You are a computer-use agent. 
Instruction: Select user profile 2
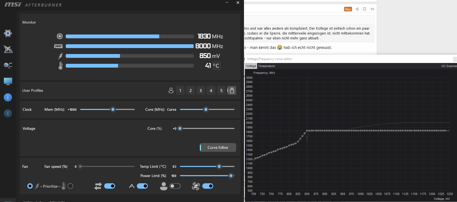point(191,90)
